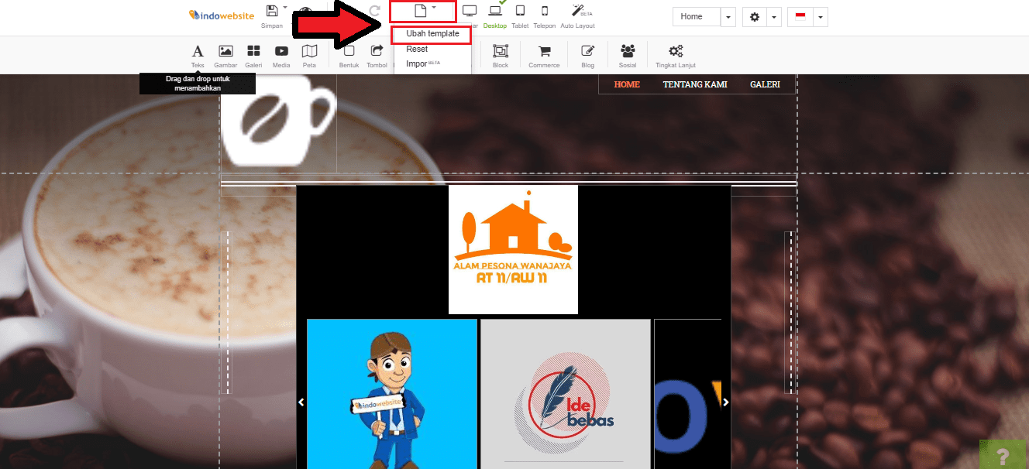Expand the Home page dropdown arrow

click(728, 17)
